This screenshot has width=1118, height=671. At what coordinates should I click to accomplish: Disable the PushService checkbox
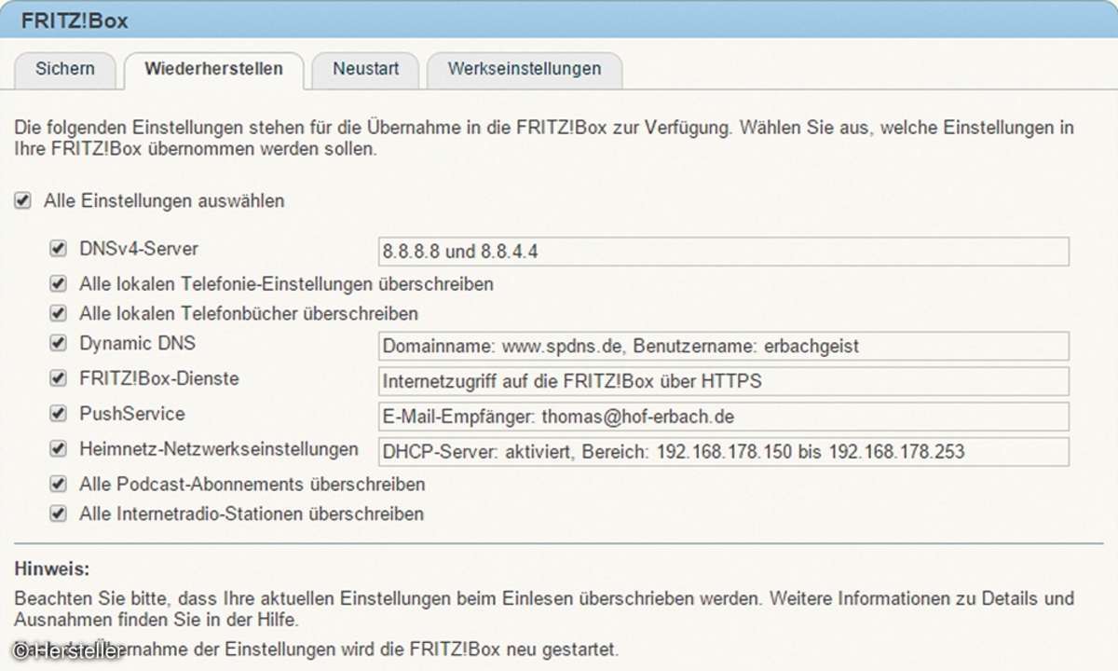[59, 414]
